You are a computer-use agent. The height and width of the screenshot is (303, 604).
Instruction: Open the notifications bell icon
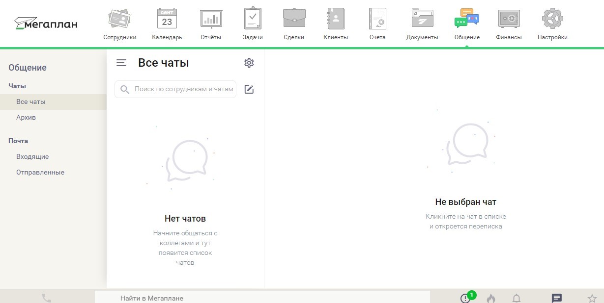click(x=517, y=298)
